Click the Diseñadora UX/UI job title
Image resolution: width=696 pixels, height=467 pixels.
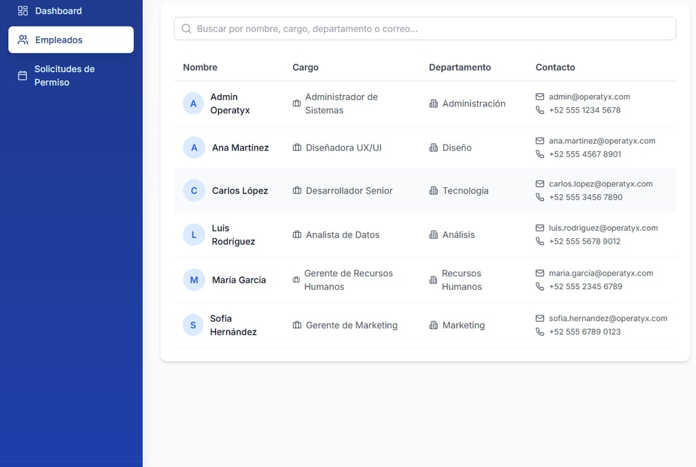(x=343, y=147)
